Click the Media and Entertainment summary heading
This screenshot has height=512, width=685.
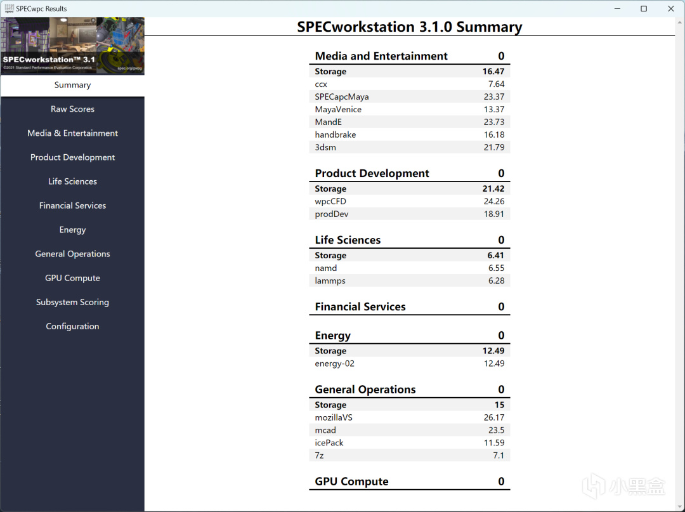pyautogui.click(x=381, y=56)
